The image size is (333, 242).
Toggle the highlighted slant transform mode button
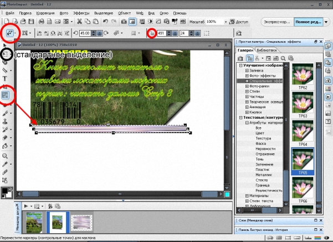[x=10, y=33]
